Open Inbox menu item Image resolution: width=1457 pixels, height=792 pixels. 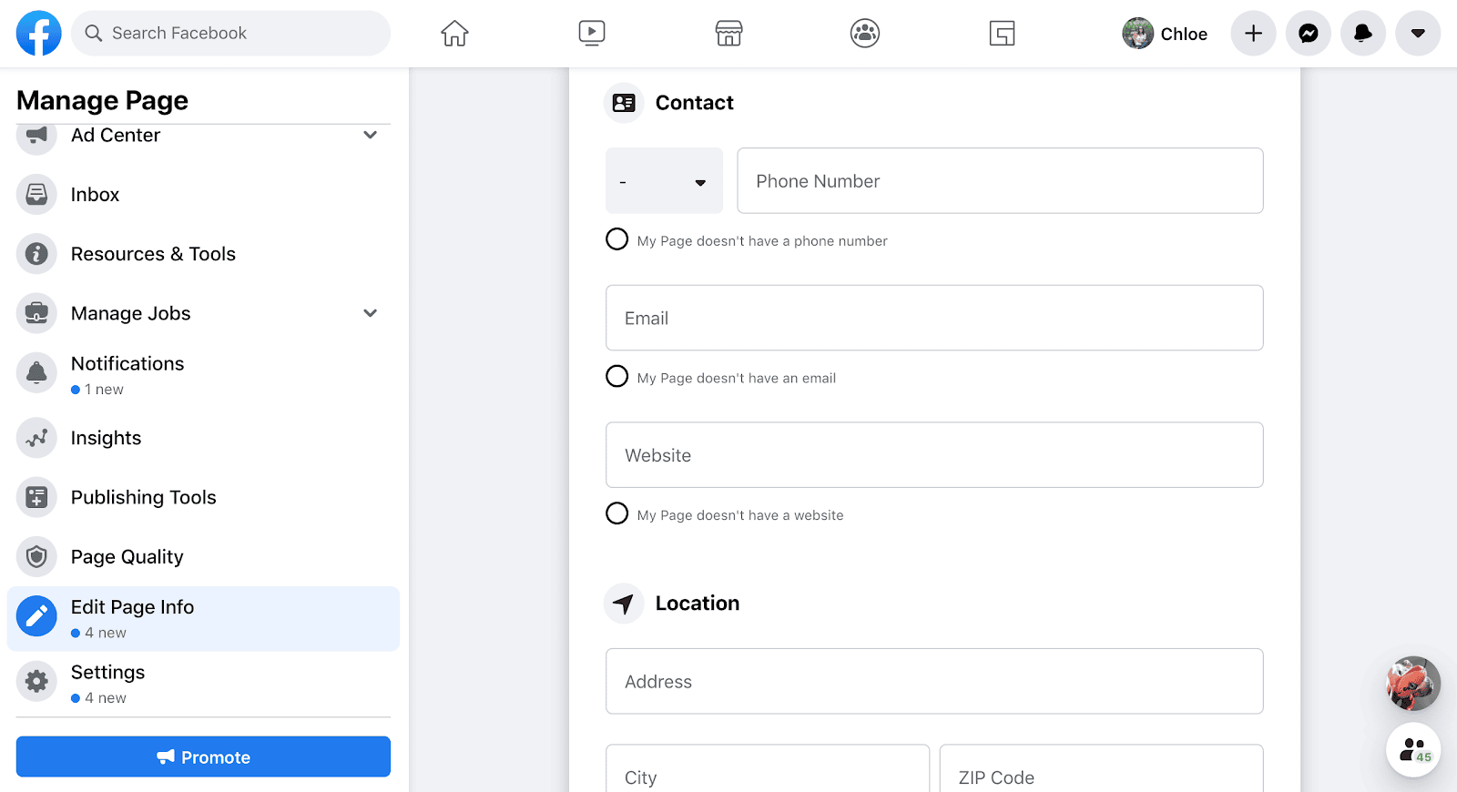pyautogui.click(x=203, y=195)
